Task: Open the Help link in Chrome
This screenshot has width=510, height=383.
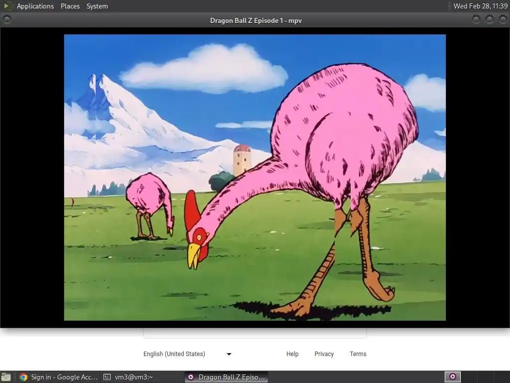Action: (292, 354)
